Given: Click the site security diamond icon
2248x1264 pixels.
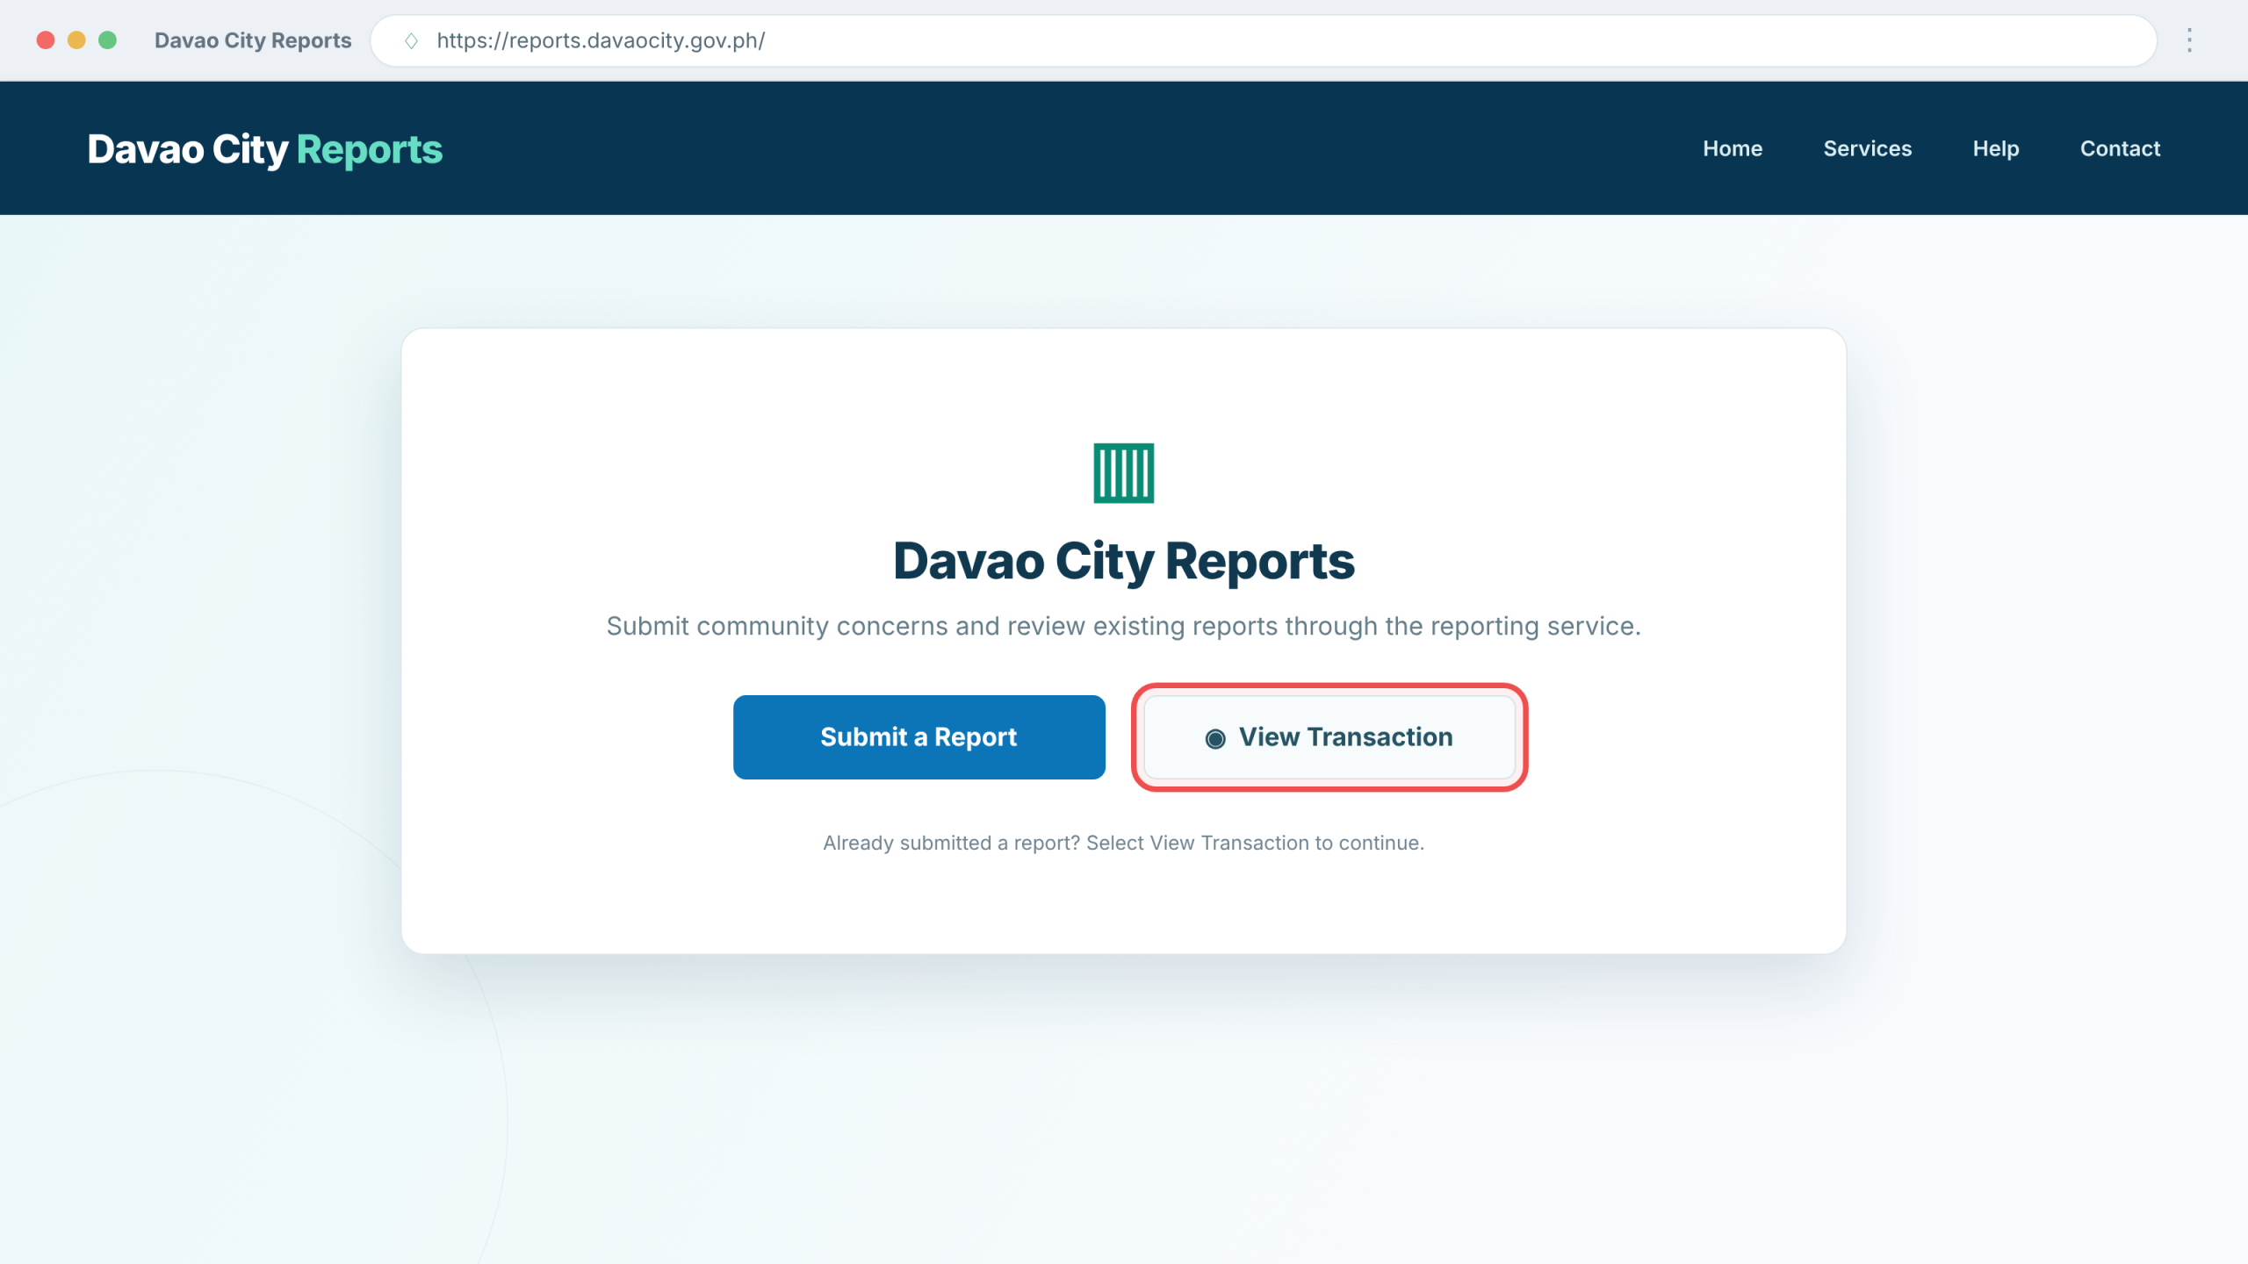Looking at the screenshot, I should (x=411, y=40).
